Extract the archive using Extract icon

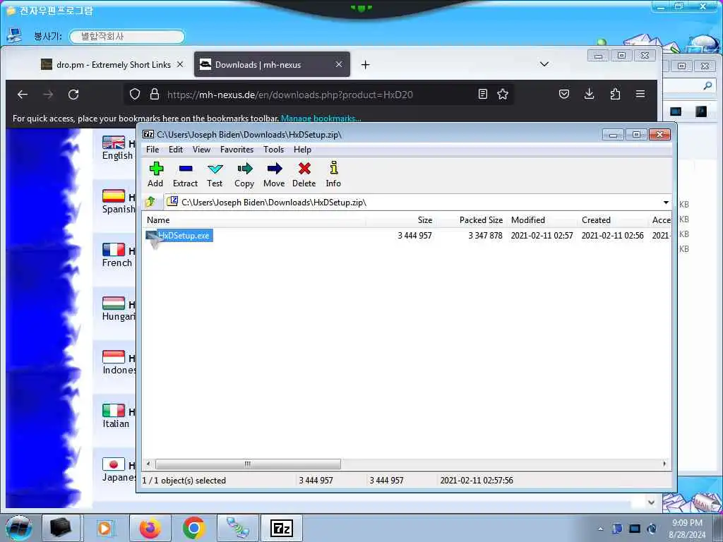click(186, 174)
